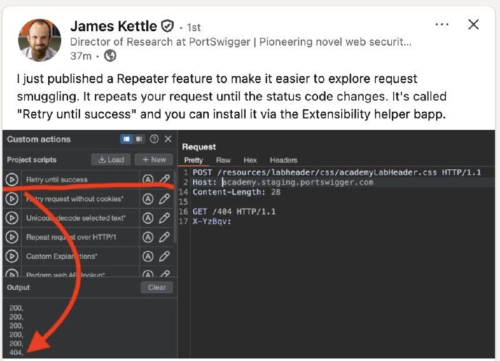
Task: Select the Pretty request tab
Action: [193, 160]
